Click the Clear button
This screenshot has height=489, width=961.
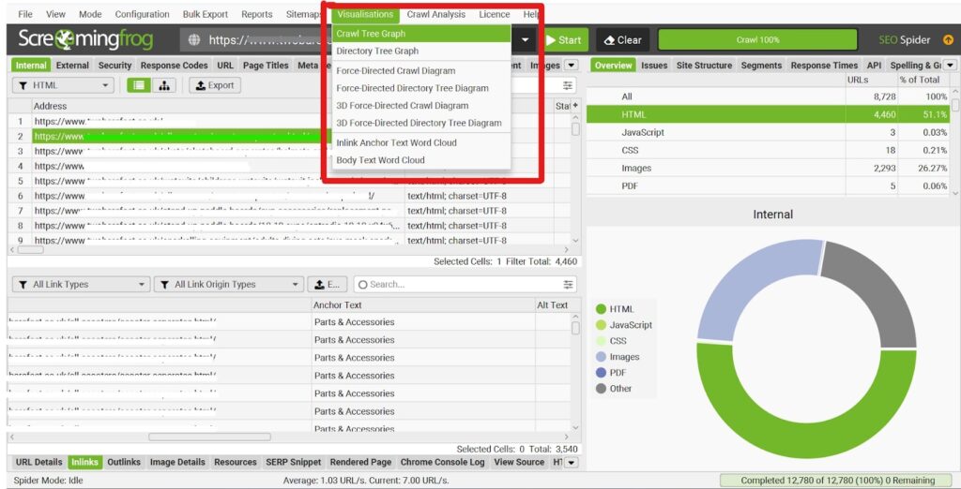click(623, 40)
